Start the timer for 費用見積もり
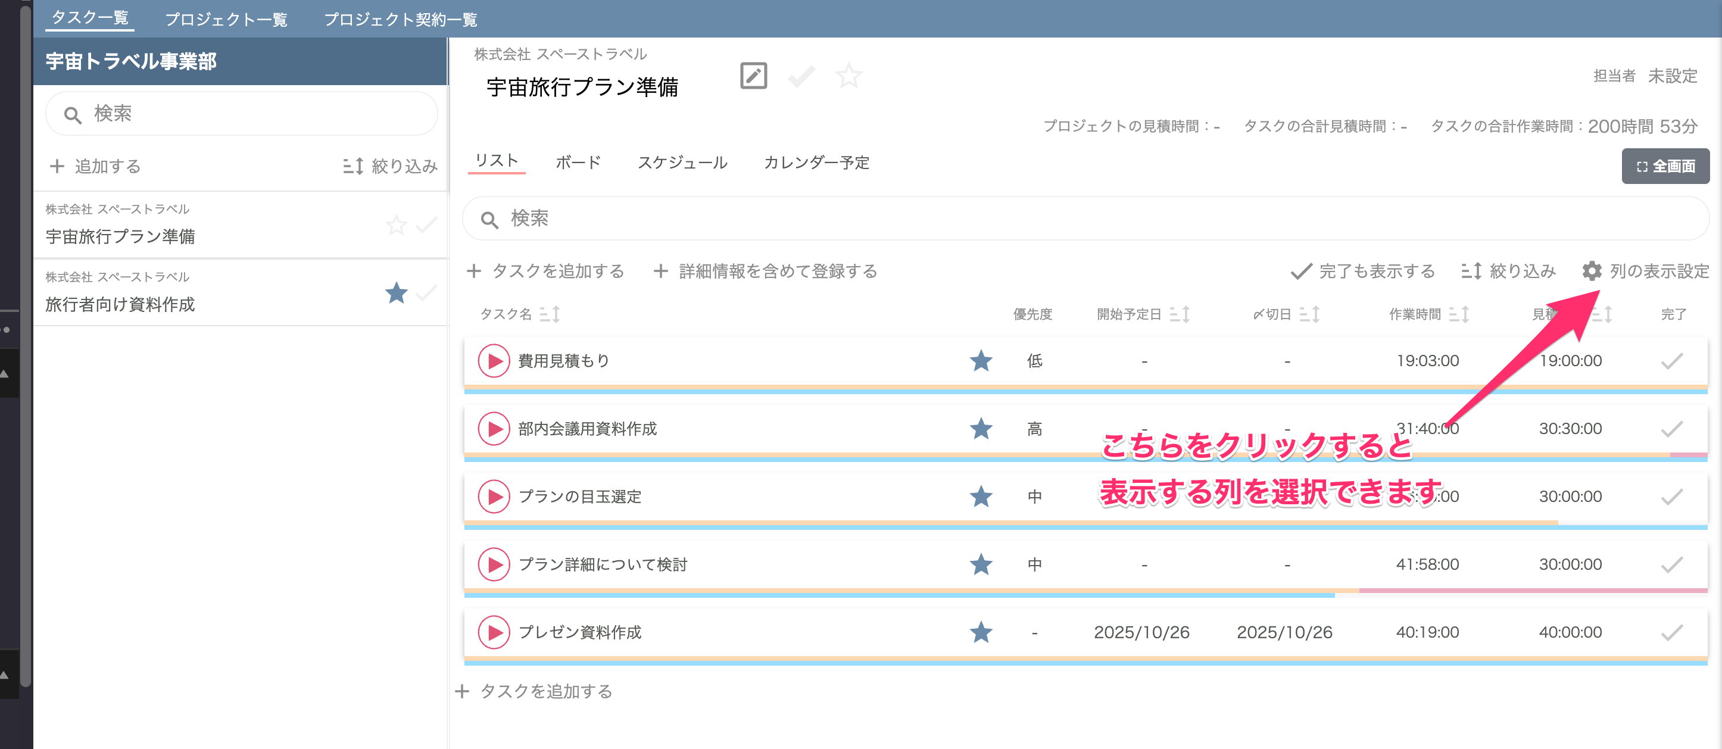 click(x=494, y=361)
